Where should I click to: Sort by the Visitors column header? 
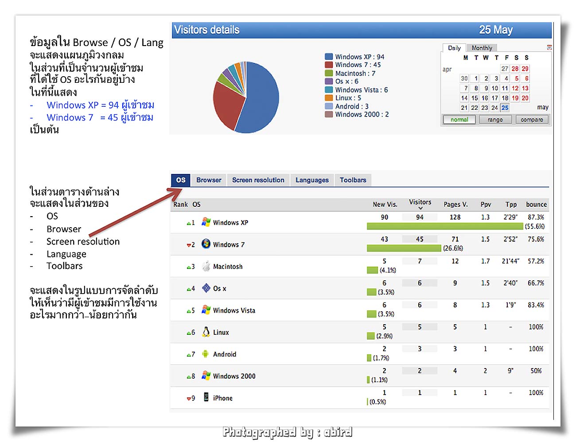click(420, 202)
